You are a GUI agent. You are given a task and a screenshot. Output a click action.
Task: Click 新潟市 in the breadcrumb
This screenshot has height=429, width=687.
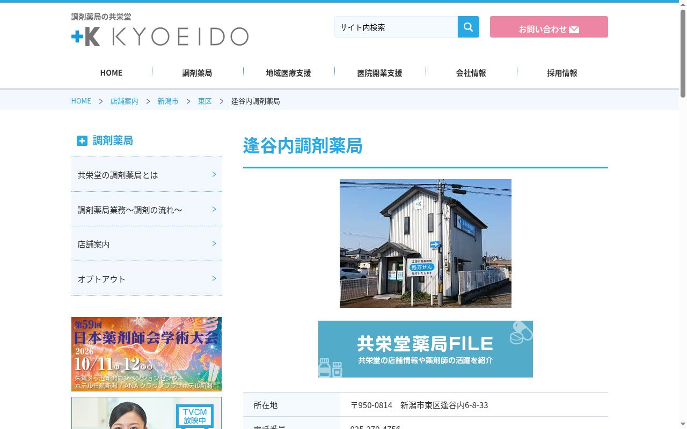click(x=168, y=101)
